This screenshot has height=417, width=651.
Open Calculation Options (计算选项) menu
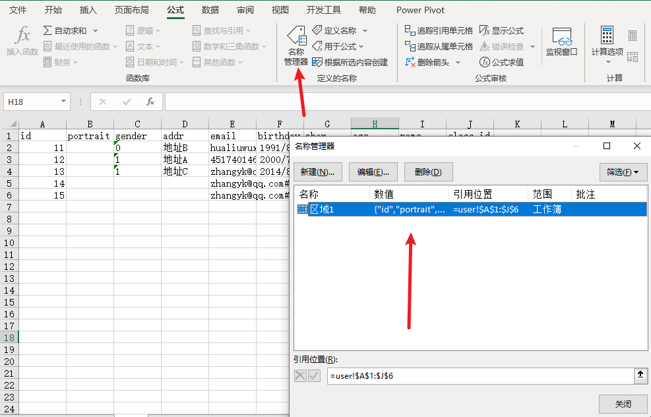pos(607,45)
